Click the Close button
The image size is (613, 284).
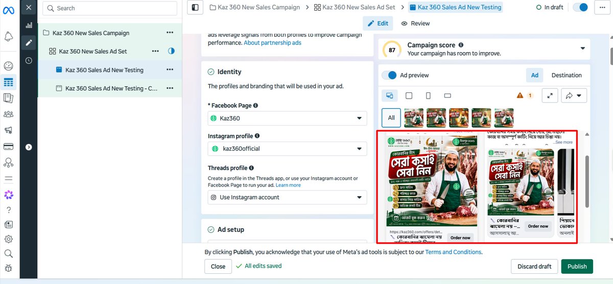point(218,267)
